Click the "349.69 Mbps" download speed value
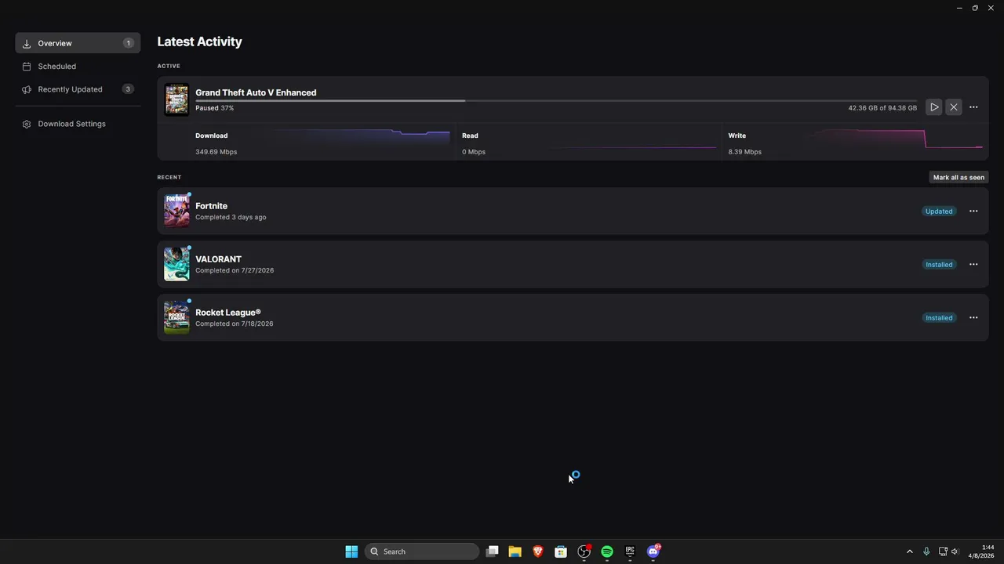 [216, 152]
